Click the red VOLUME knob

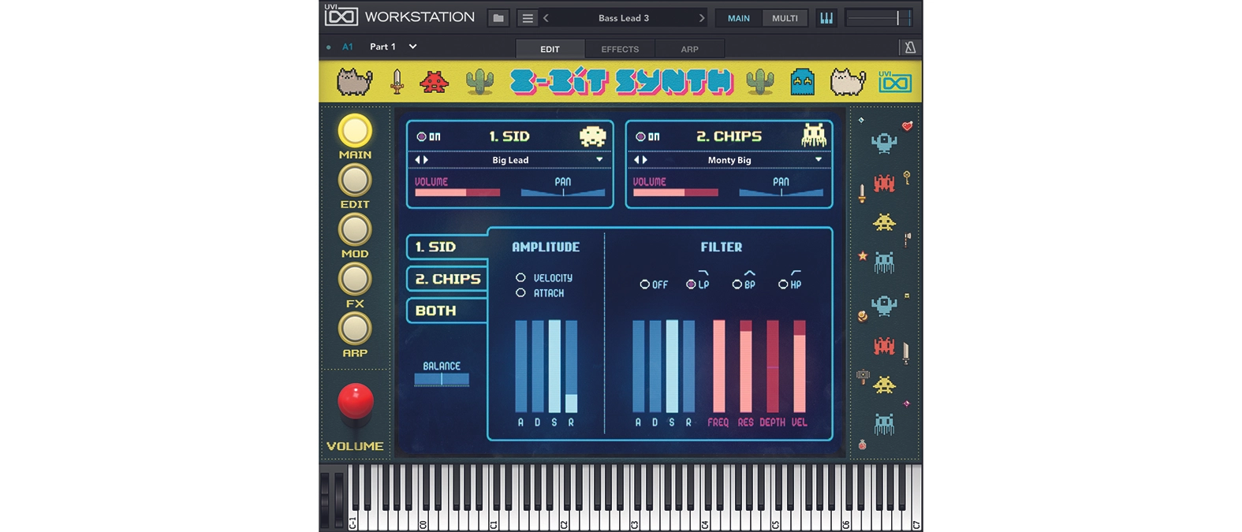(356, 401)
